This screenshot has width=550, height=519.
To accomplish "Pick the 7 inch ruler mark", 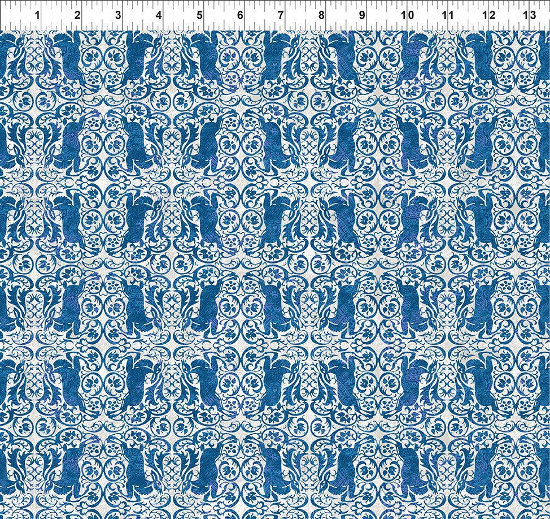I will point(281,15).
